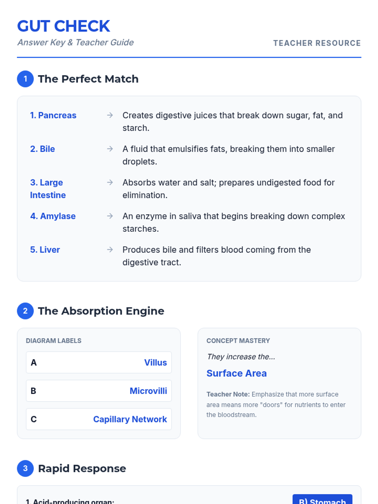Click the section 3 number badge
378x504 pixels.
click(x=25, y=468)
